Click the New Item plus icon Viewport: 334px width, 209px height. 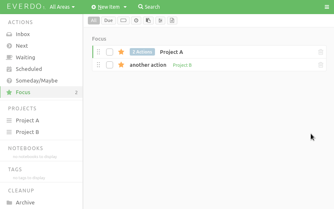pyautogui.click(x=94, y=7)
